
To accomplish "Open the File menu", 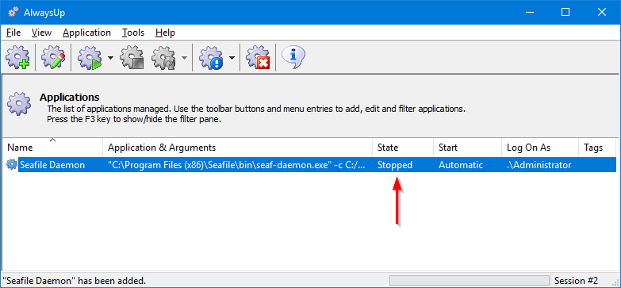I will point(13,33).
